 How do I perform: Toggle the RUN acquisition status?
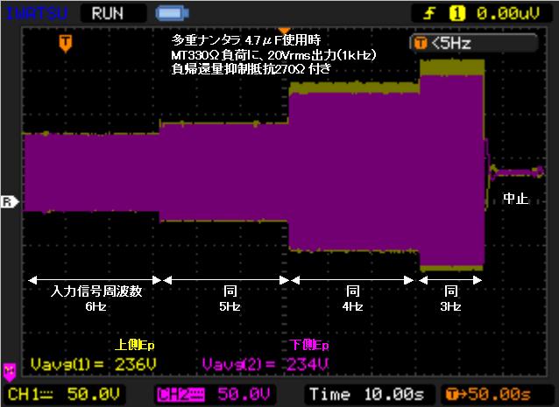(108, 13)
